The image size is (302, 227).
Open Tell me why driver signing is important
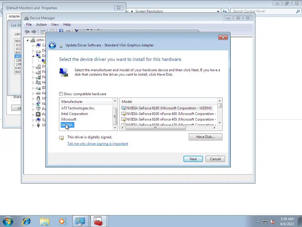[x=97, y=144]
